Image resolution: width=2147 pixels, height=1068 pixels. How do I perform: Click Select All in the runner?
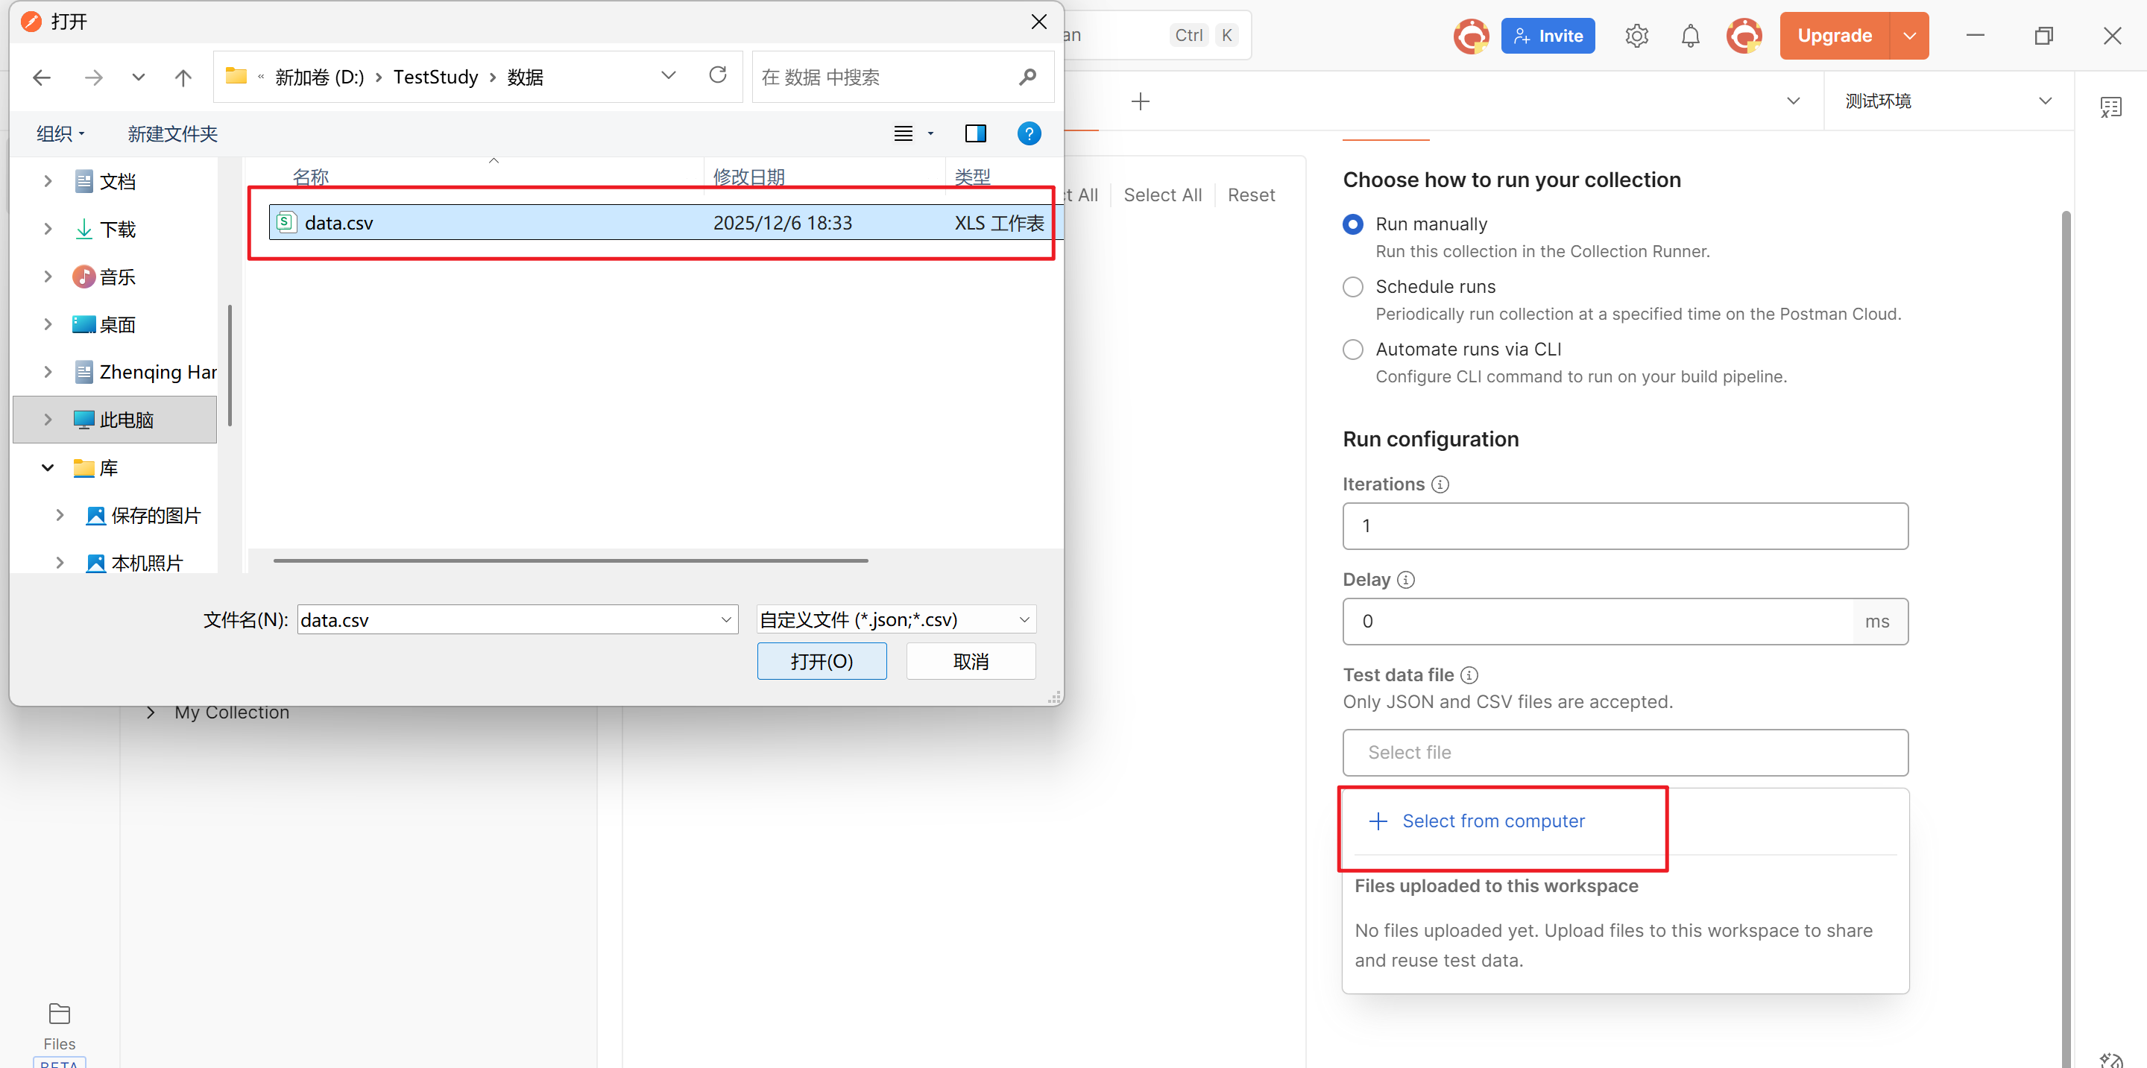tap(1162, 195)
